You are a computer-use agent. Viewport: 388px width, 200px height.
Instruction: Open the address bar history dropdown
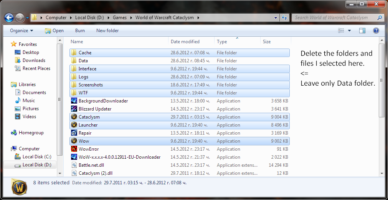276,18
